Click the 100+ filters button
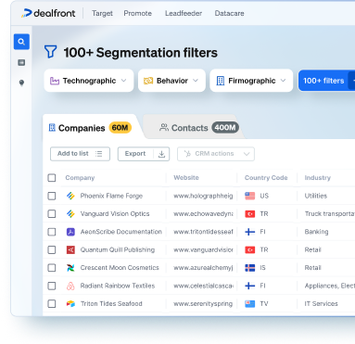Screen dimensions: 355x344 pyautogui.click(x=323, y=81)
